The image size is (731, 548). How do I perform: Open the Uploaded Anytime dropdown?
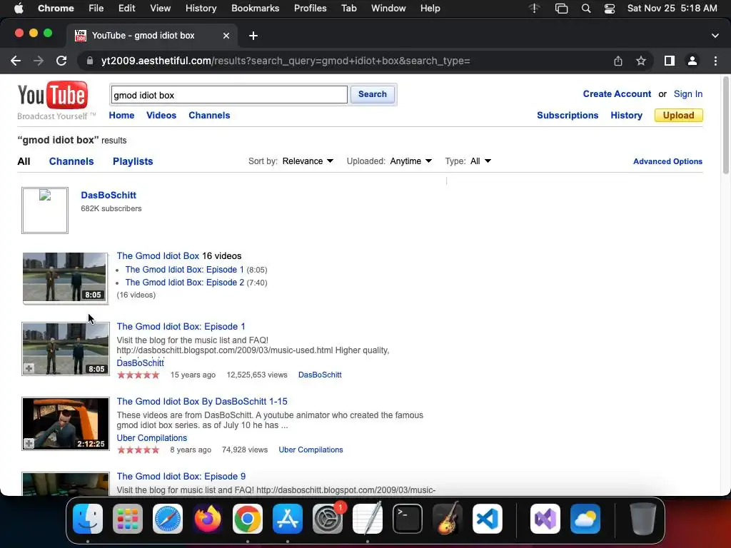pos(410,161)
